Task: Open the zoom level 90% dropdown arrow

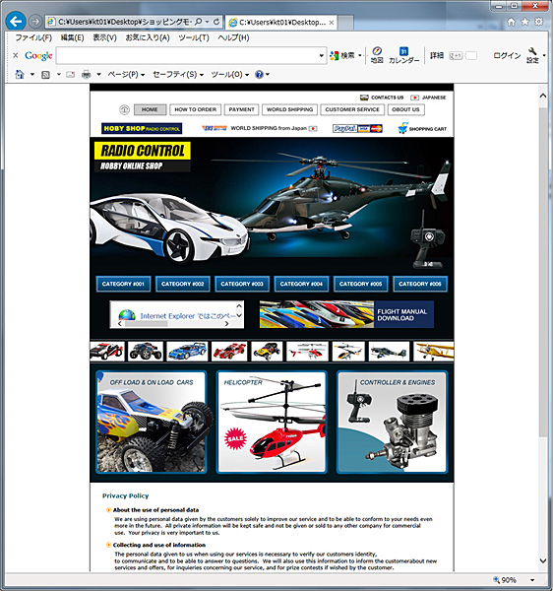Action: pyautogui.click(x=532, y=580)
